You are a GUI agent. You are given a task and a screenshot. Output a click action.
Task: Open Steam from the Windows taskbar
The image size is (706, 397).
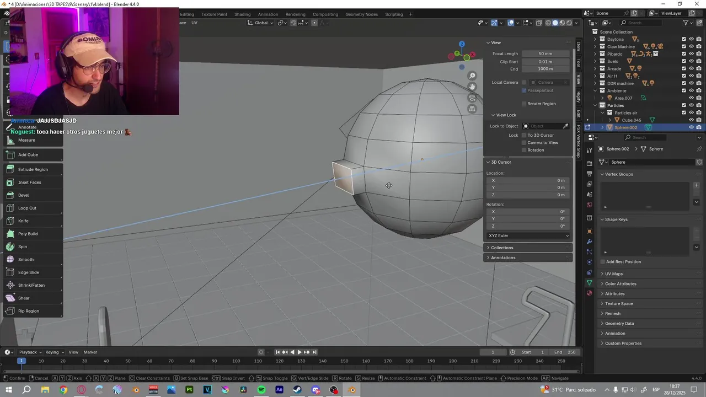(x=297, y=390)
